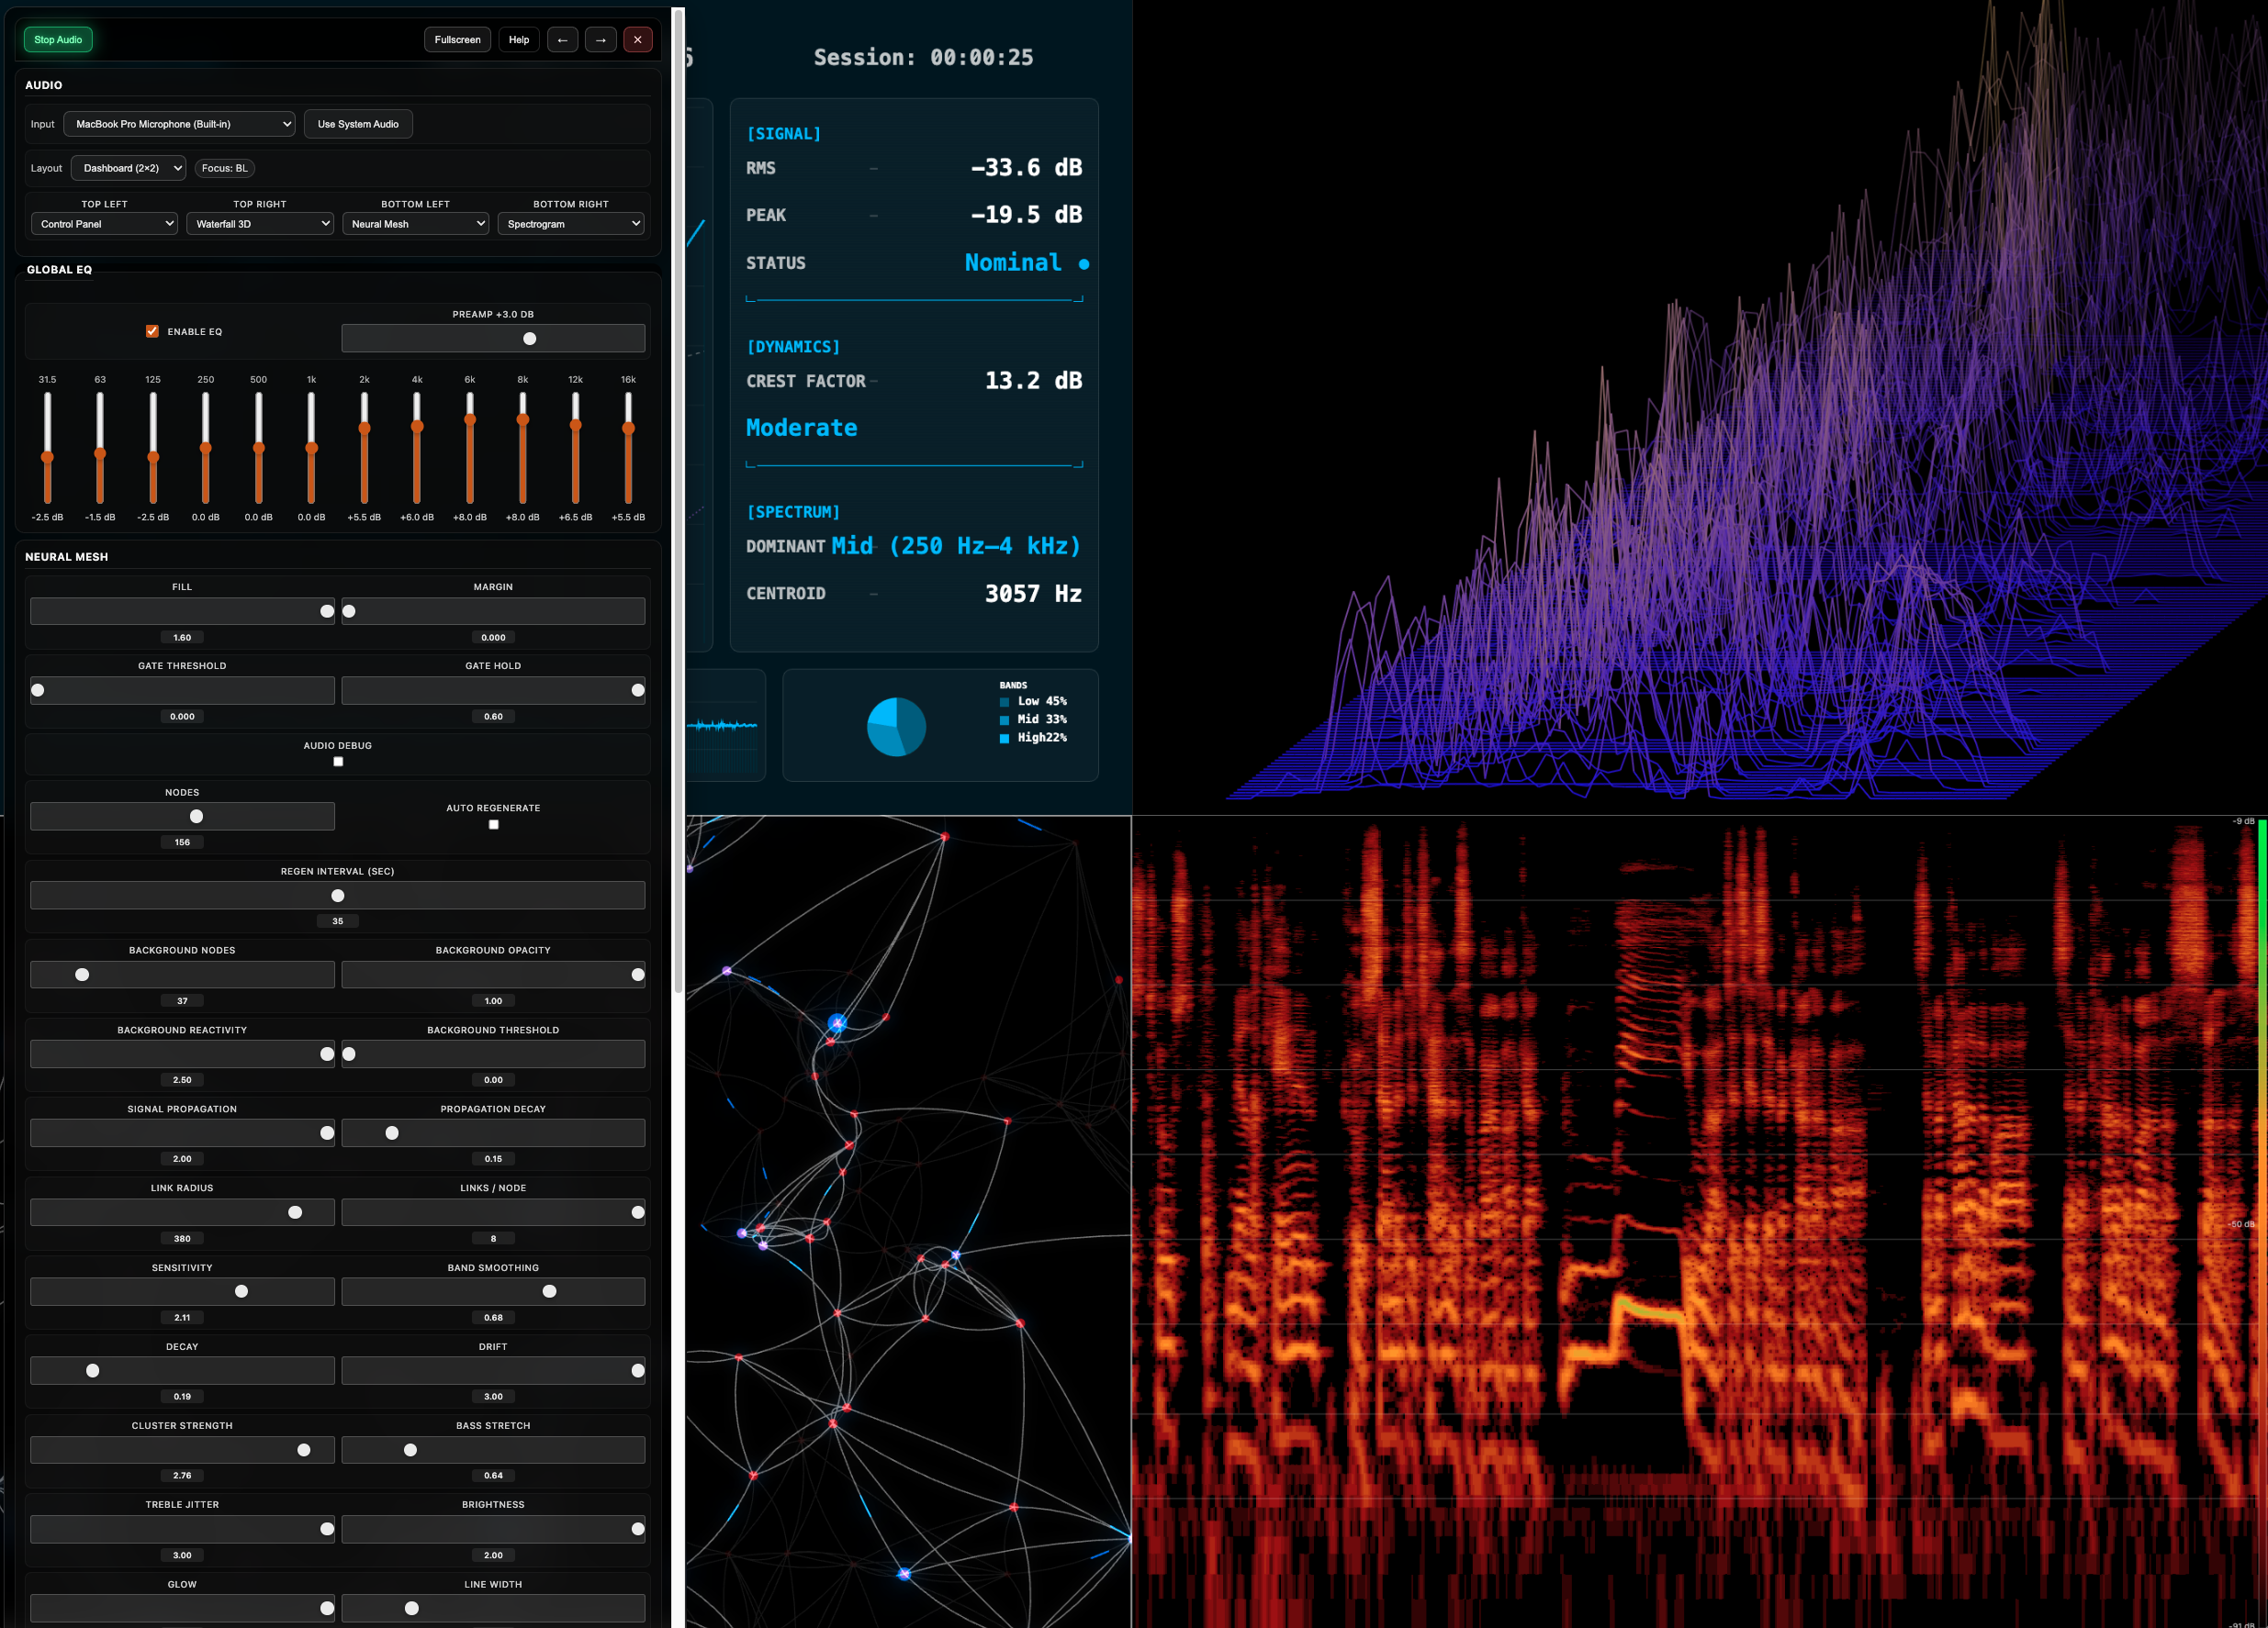The height and width of the screenshot is (1628, 2268).
Task: Click the forward navigation arrow
Action: click(600, 39)
